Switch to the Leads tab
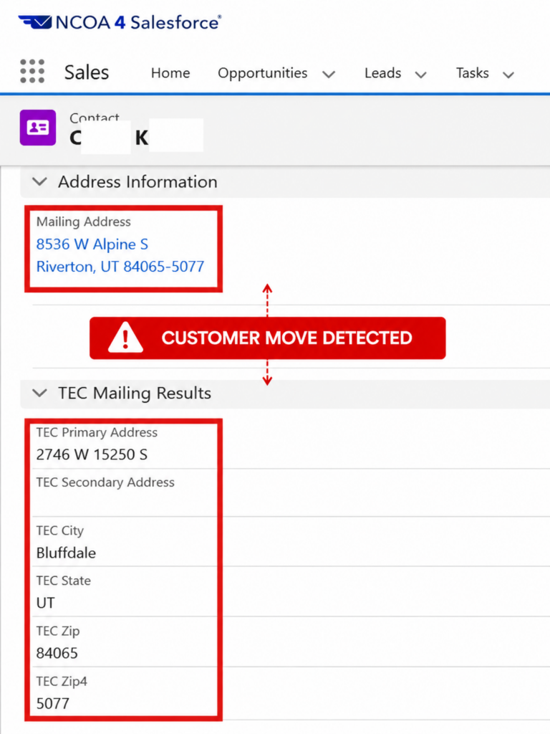Screen dimensions: 550x734 pos(382,73)
